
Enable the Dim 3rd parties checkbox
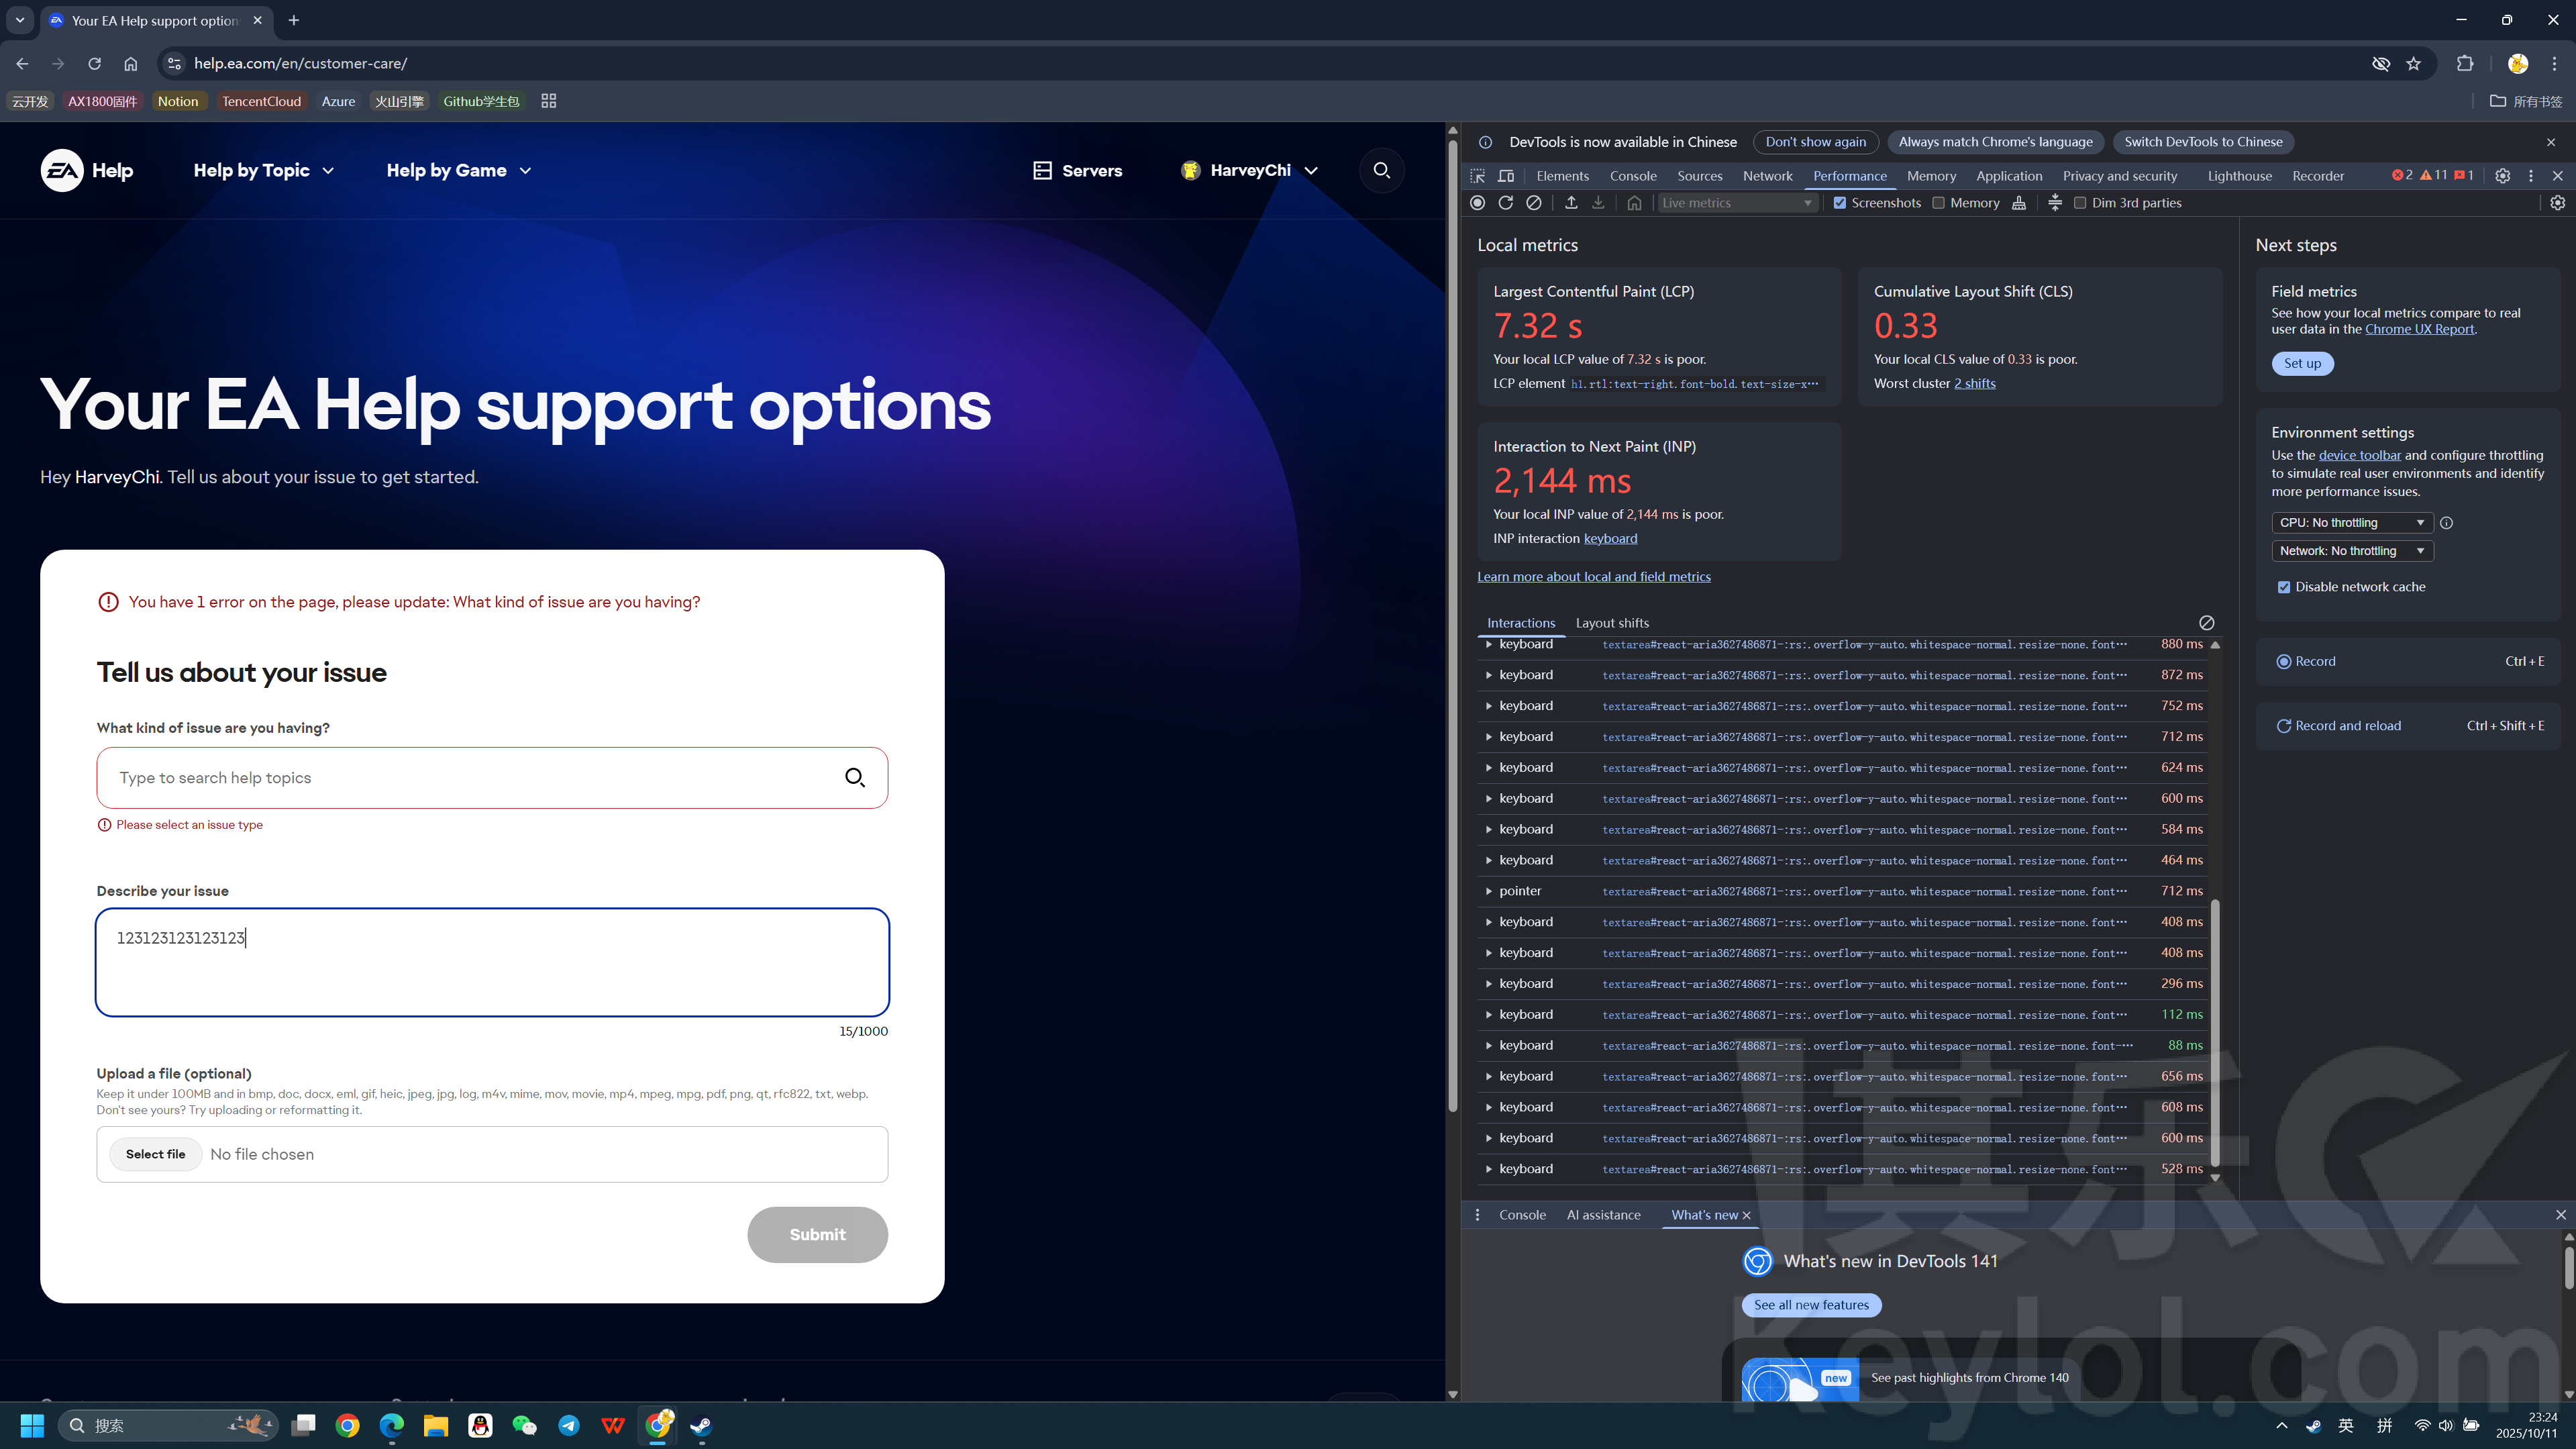tap(2080, 203)
